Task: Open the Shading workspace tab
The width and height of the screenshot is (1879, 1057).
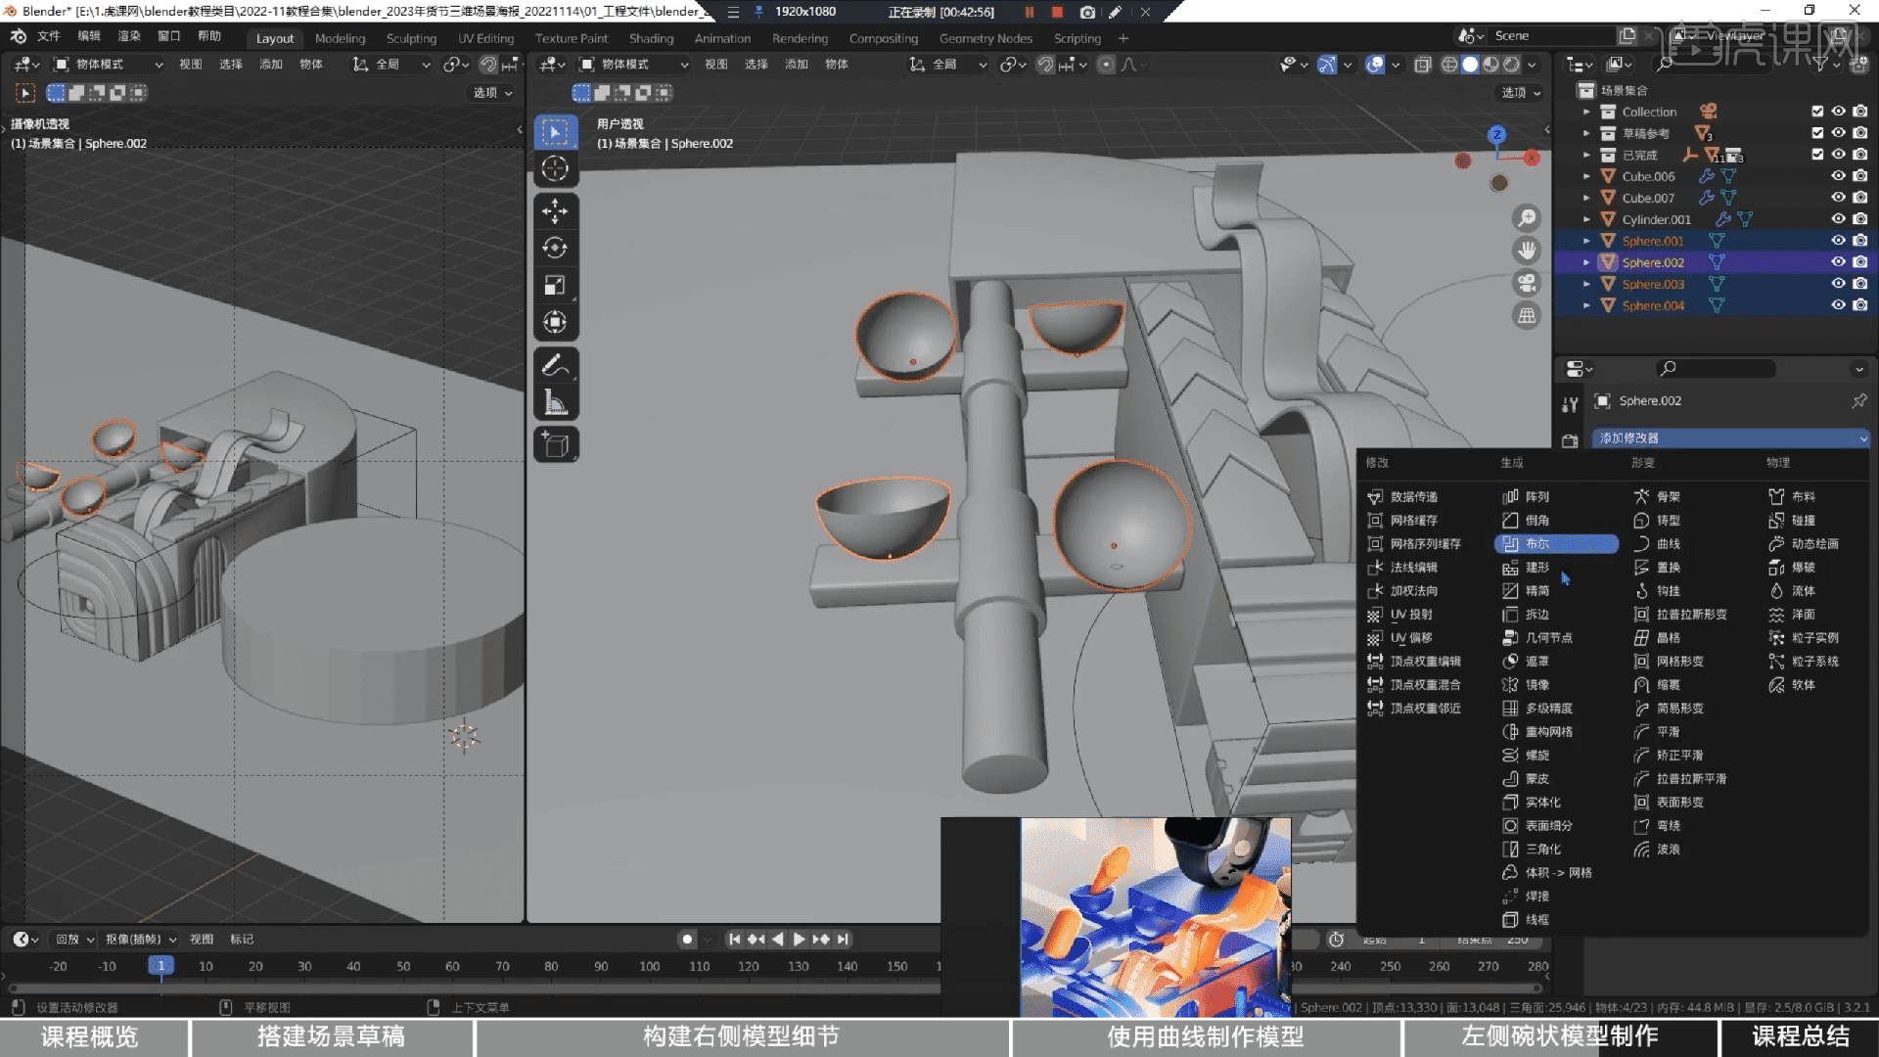Action: pyautogui.click(x=651, y=38)
